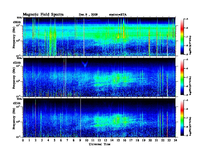Open the dD/dt spectrogram plot
This screenshot has height=161, width=209.
pyautogui.click(x=99, y=77)
